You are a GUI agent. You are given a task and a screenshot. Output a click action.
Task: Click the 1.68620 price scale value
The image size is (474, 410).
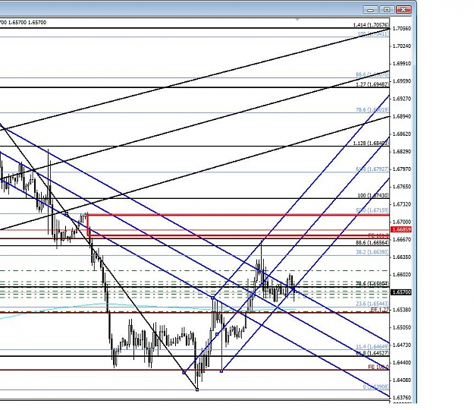pyautogui.click(x=402, y=134)
